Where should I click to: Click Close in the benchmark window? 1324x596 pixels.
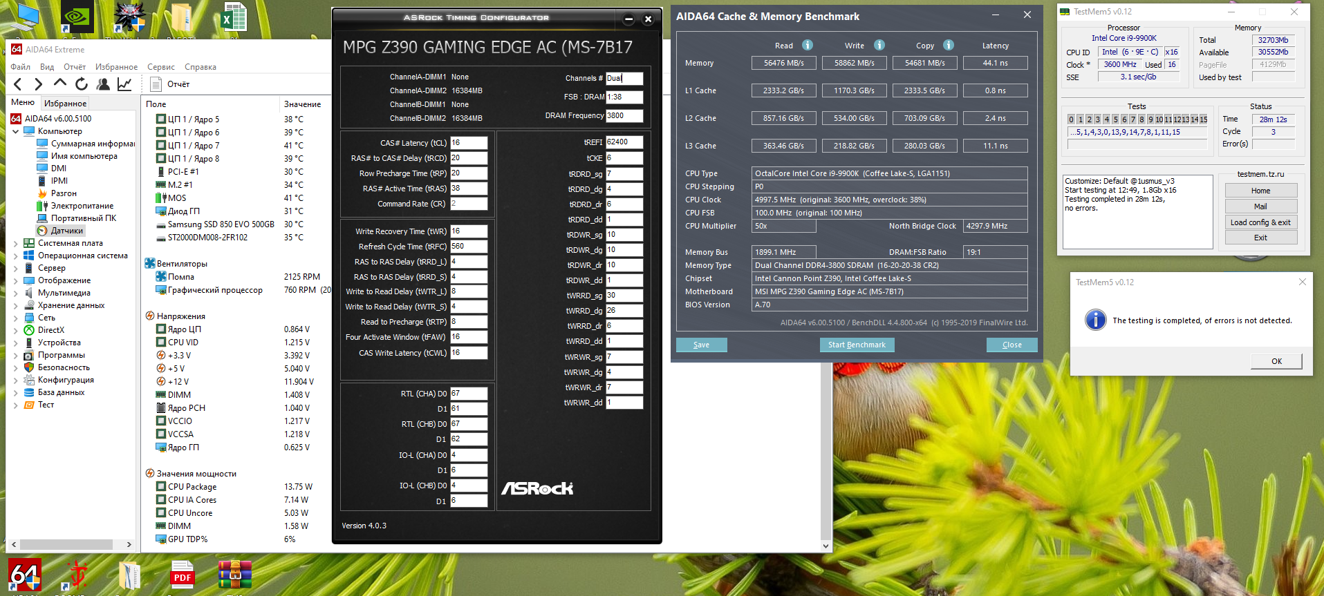coord(1012,345)
